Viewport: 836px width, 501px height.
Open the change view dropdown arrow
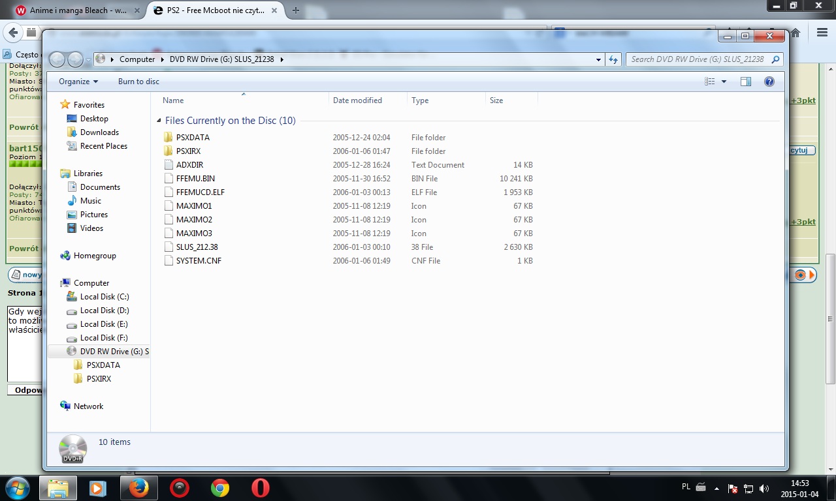pyautogui.click(x=724, y=82)
